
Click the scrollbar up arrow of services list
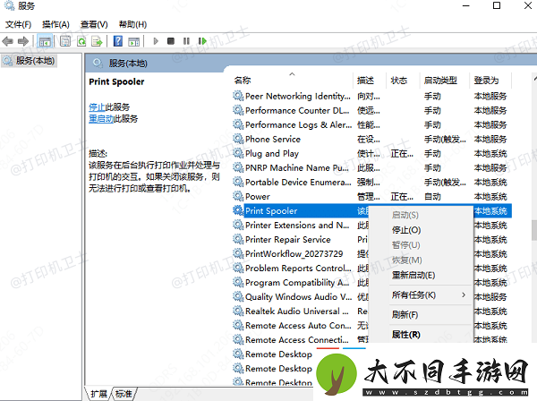535,79
